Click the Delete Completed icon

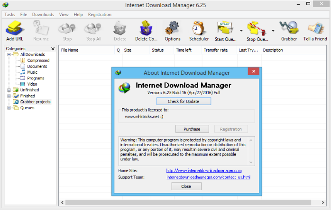coord(146,28)
